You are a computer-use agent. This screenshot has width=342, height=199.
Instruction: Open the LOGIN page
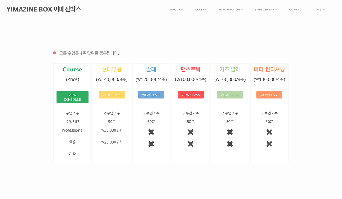click(320, 10)
